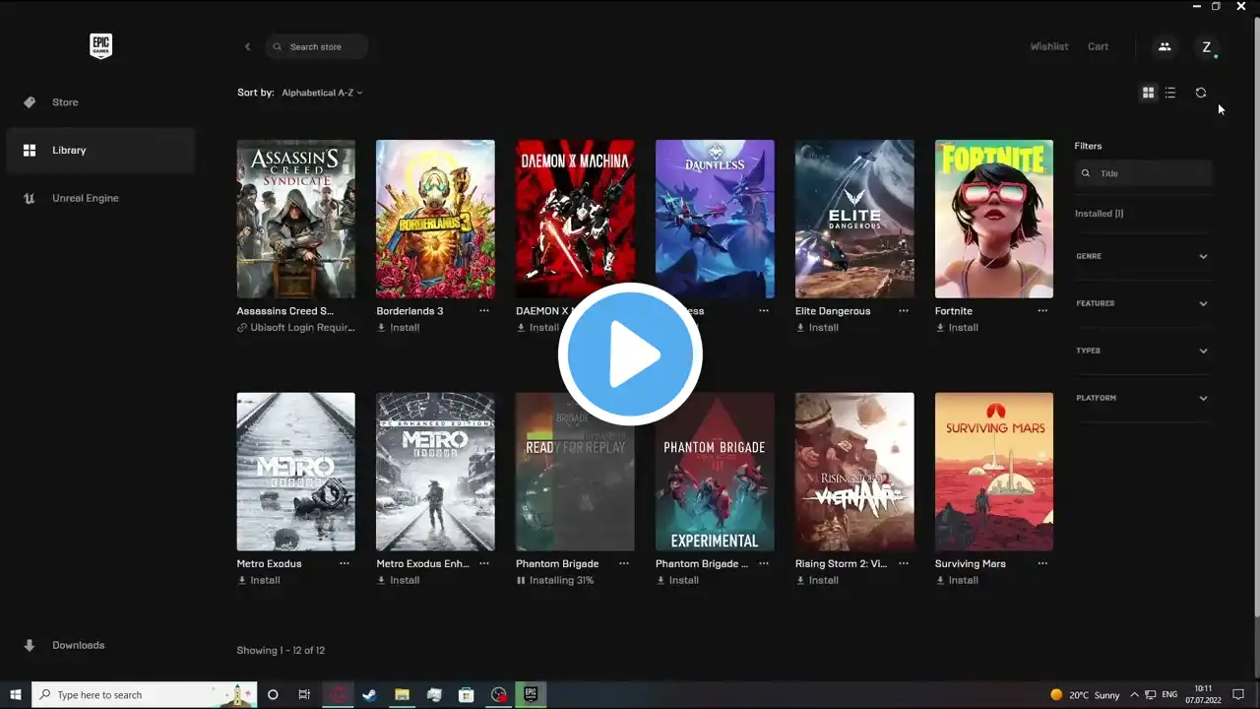Click Install under Surviving Mars
Viewport: 1260px width, 709px height.
(957, 581)
